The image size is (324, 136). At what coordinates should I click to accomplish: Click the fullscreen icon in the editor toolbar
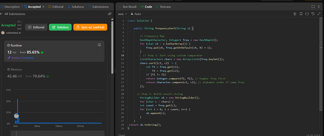pyautogui.click(x=319, y=14)
